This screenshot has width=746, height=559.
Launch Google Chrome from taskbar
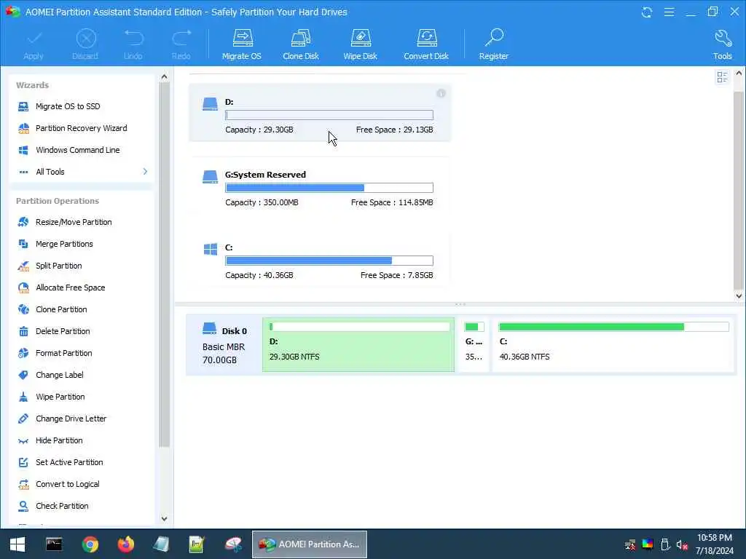pos(90,544)
